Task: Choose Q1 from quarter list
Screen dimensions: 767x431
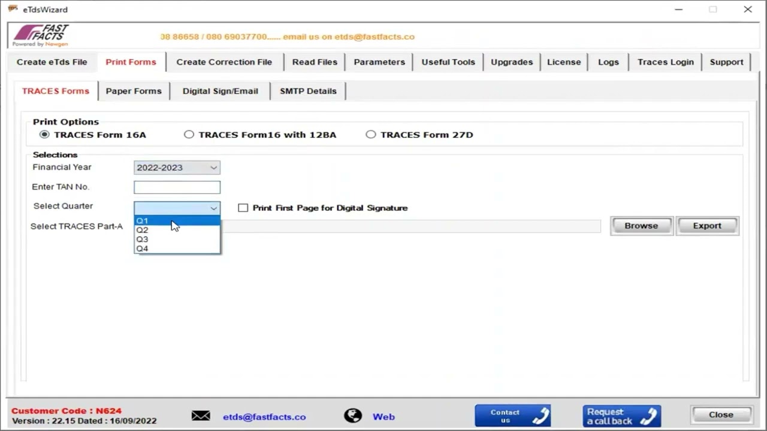Action: (x=177, y=221)
